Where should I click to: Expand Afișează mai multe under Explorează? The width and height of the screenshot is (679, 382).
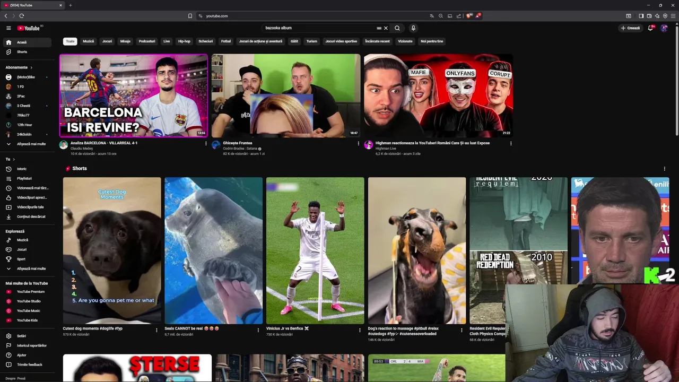tap(28, 268)
